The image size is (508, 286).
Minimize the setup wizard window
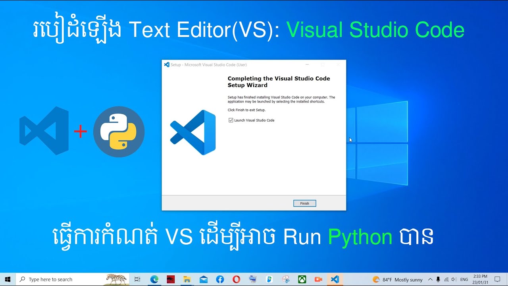pyautogui.click(x=307, y=65)
